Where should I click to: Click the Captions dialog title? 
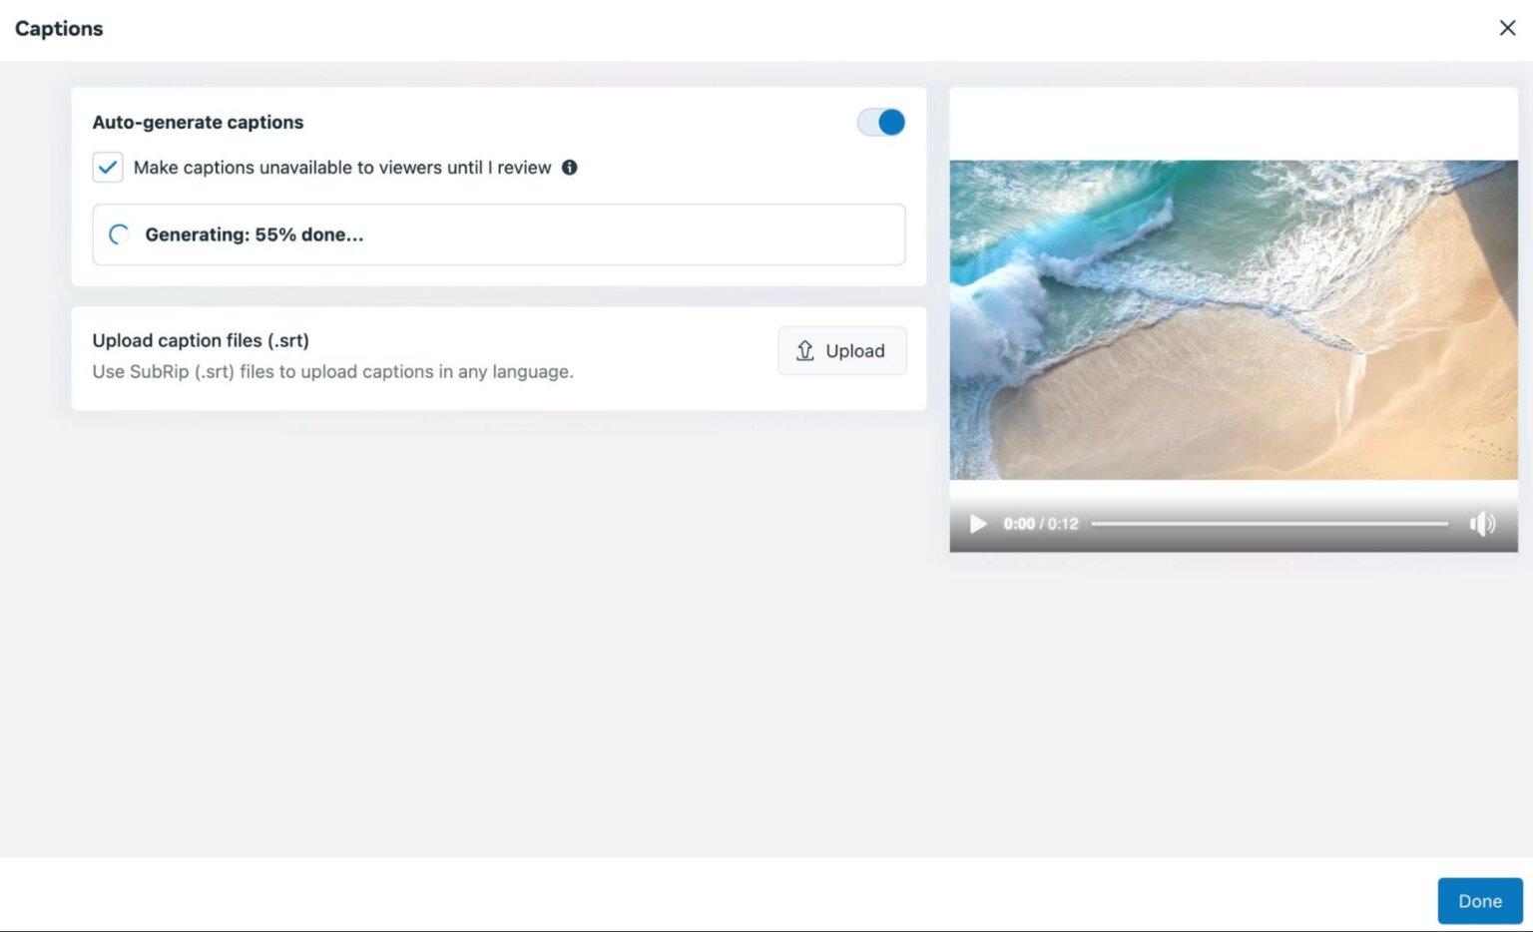pos(58,28)
